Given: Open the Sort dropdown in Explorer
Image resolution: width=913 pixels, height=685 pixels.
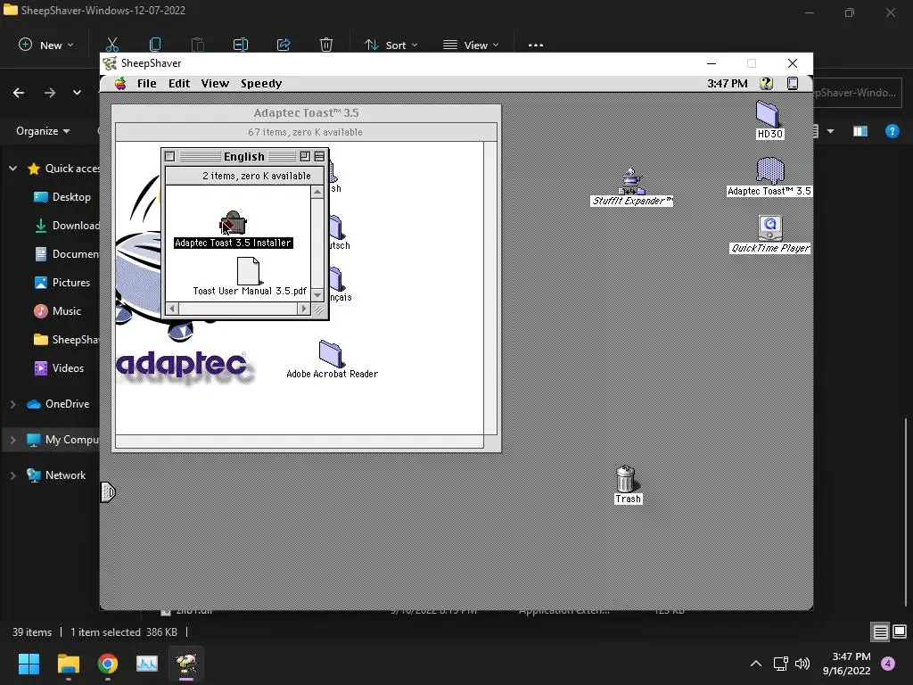Looking at the screenshot, I should pos(391,45).
